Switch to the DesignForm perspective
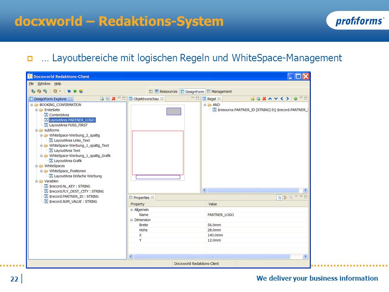 click(x=192, y=92)
